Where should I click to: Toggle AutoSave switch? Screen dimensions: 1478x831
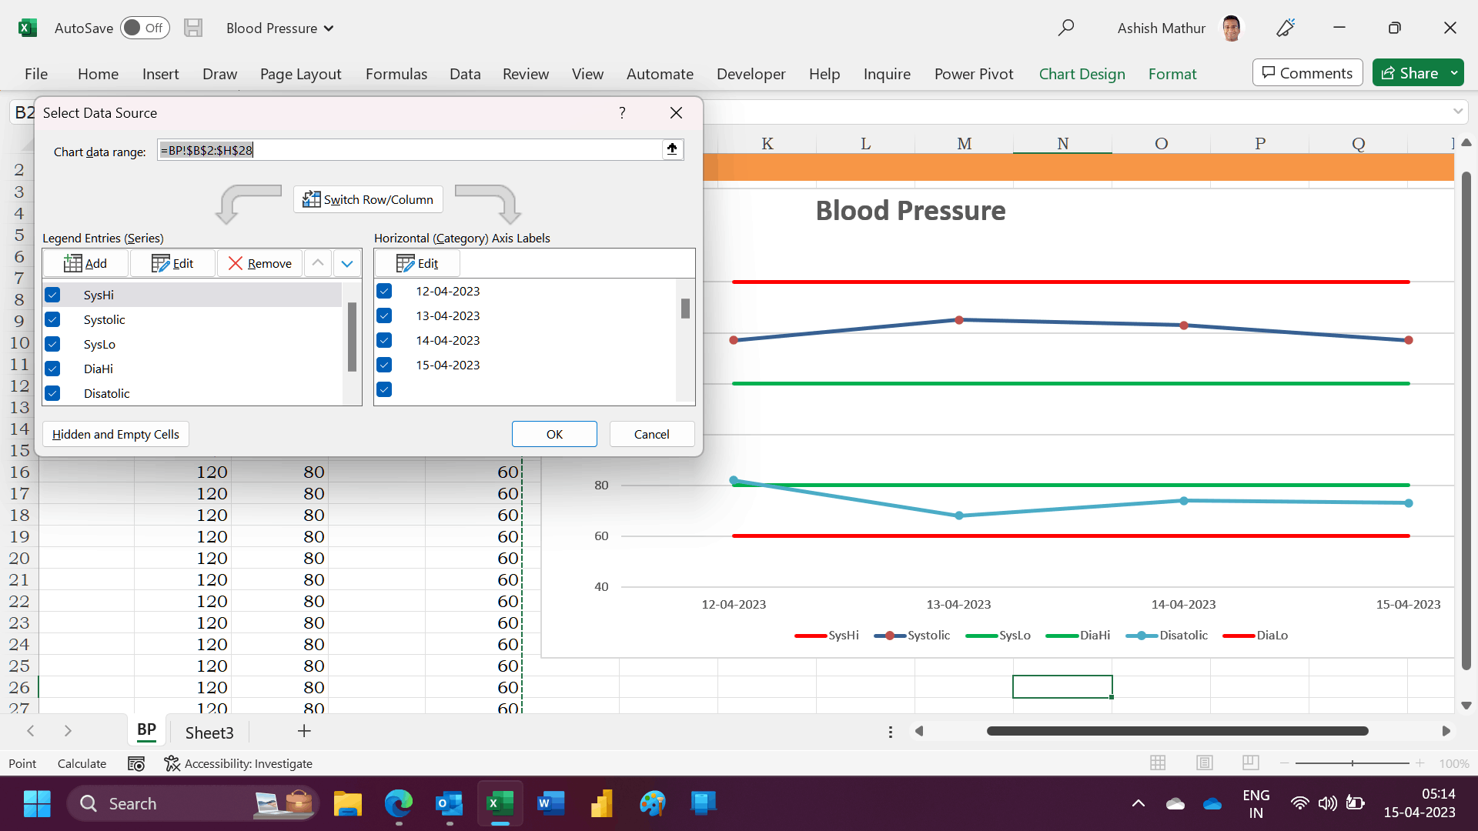[x=145, y=28]
